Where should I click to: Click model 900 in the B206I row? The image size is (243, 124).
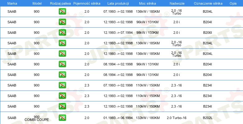37,33
